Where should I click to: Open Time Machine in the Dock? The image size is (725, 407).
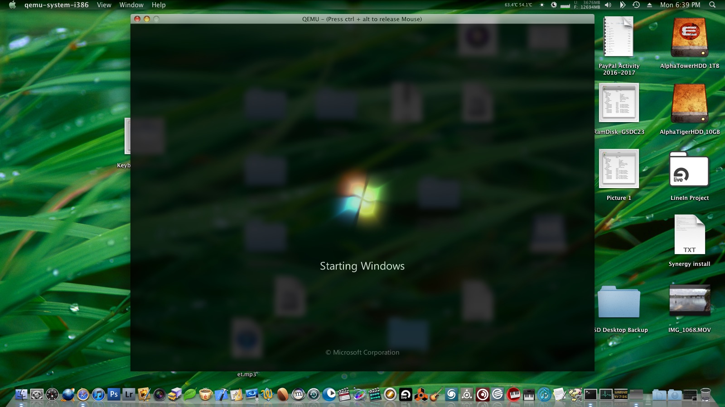[x=314, y=395]
